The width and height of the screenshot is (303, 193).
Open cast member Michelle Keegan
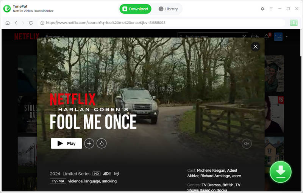coord(211,170)
